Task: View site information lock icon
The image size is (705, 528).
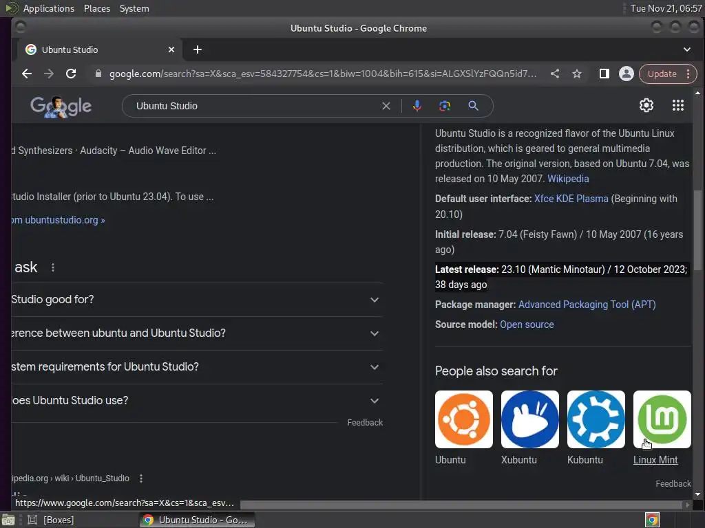Action: coord(98,74)
